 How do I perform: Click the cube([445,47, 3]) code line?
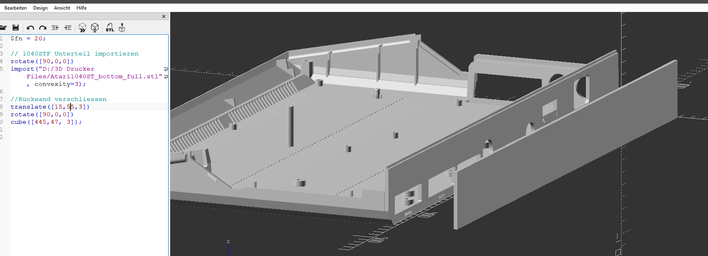[x=46, y=122]
